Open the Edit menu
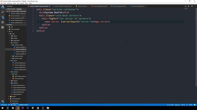Viewport: 197px width, 110px height. (5, 3)
